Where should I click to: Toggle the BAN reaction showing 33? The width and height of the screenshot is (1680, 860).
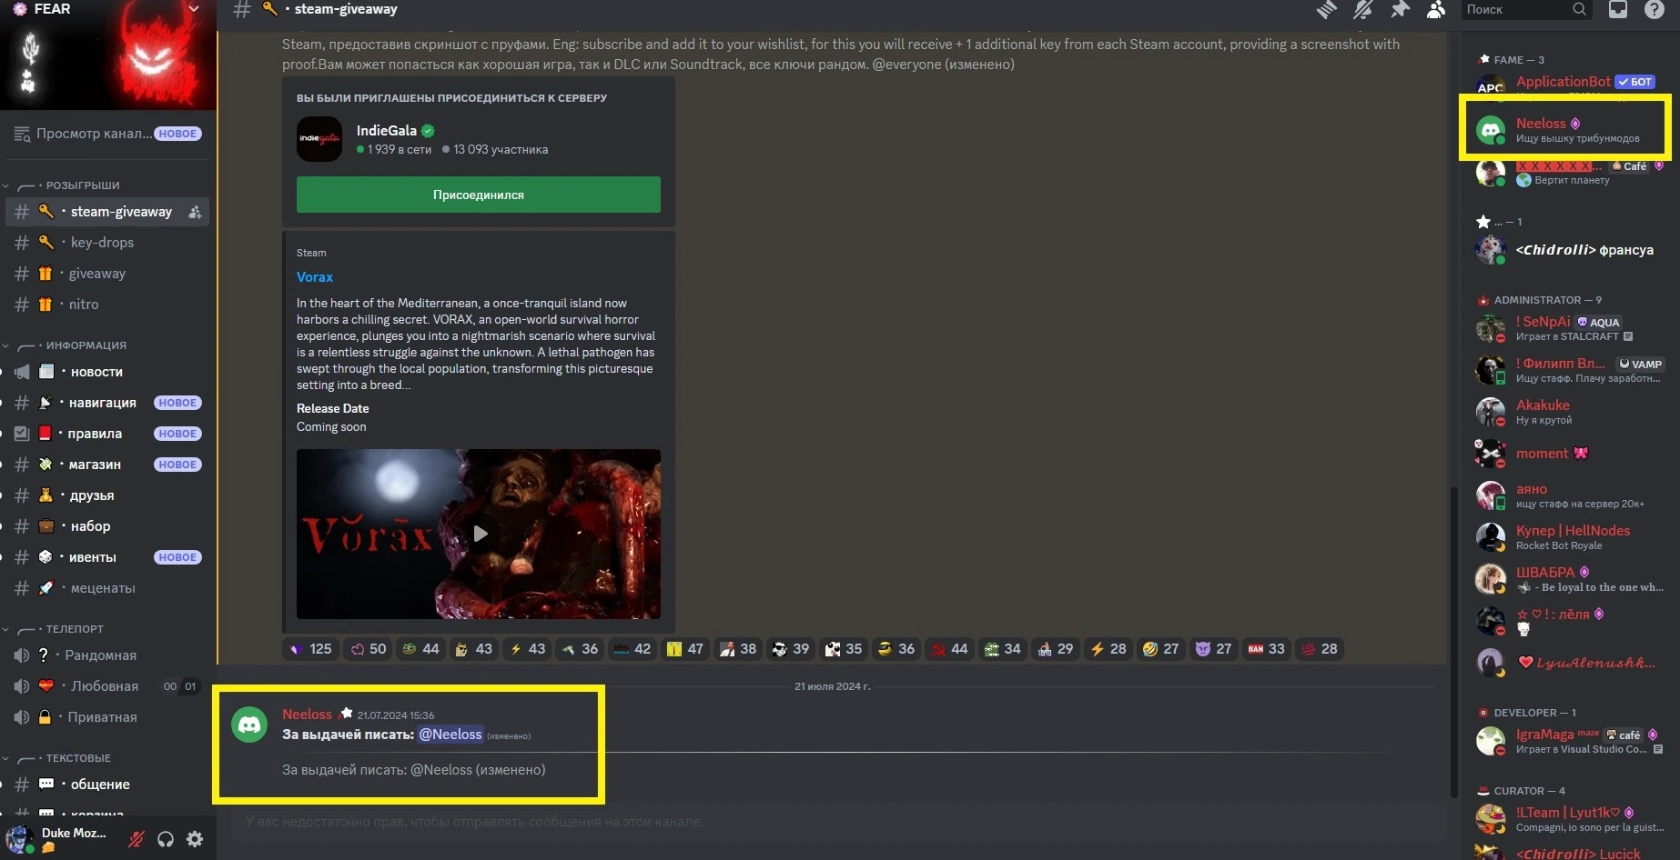point(1267,649)
